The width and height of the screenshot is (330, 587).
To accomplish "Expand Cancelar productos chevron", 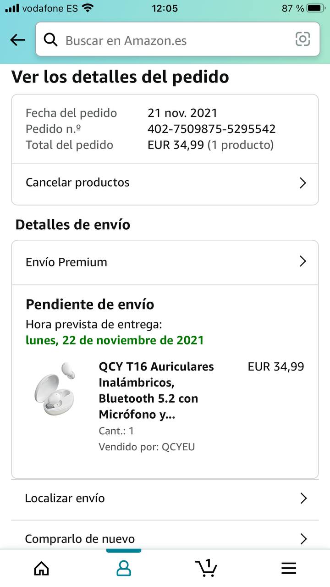I will tap(302, 183).
